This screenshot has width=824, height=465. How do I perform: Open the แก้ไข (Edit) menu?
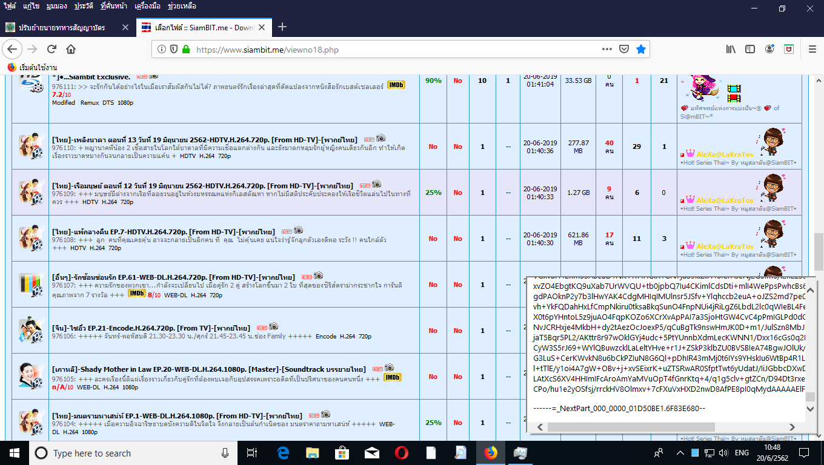(32, 6)
